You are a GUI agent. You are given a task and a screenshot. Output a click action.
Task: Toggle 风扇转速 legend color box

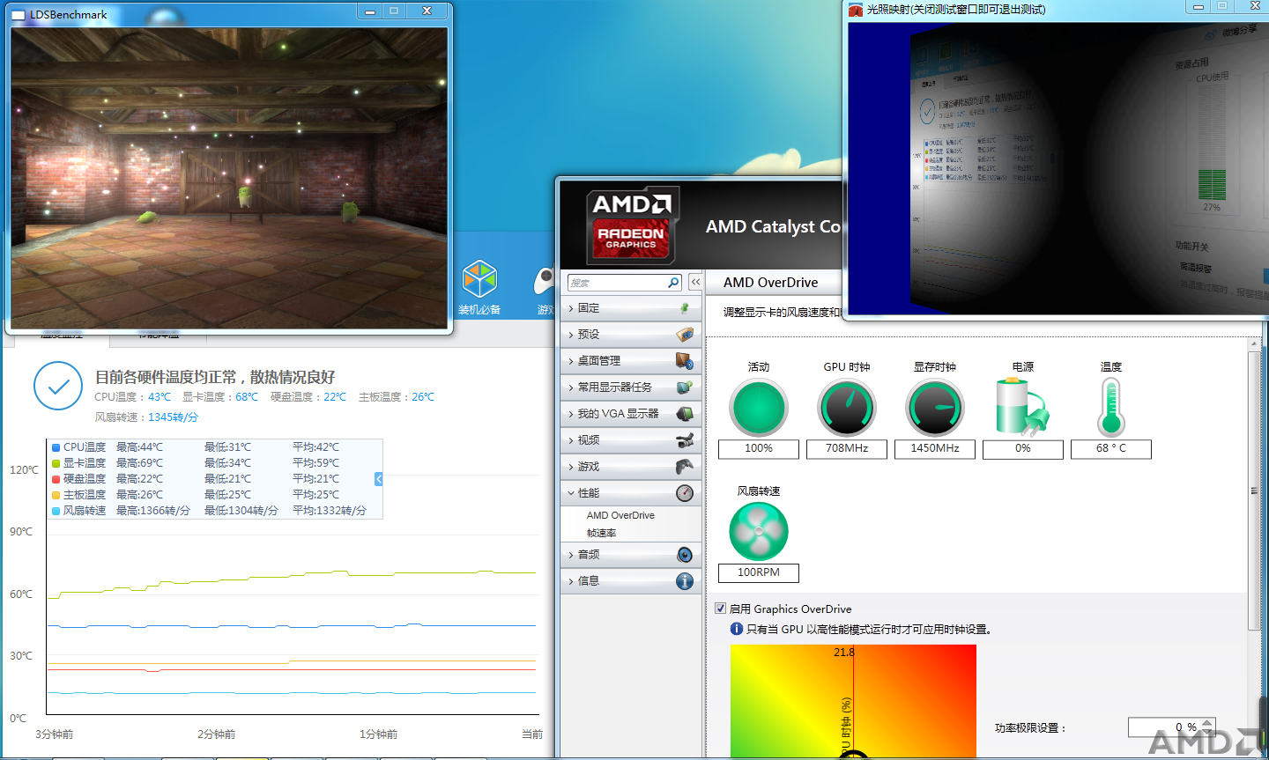56,511
